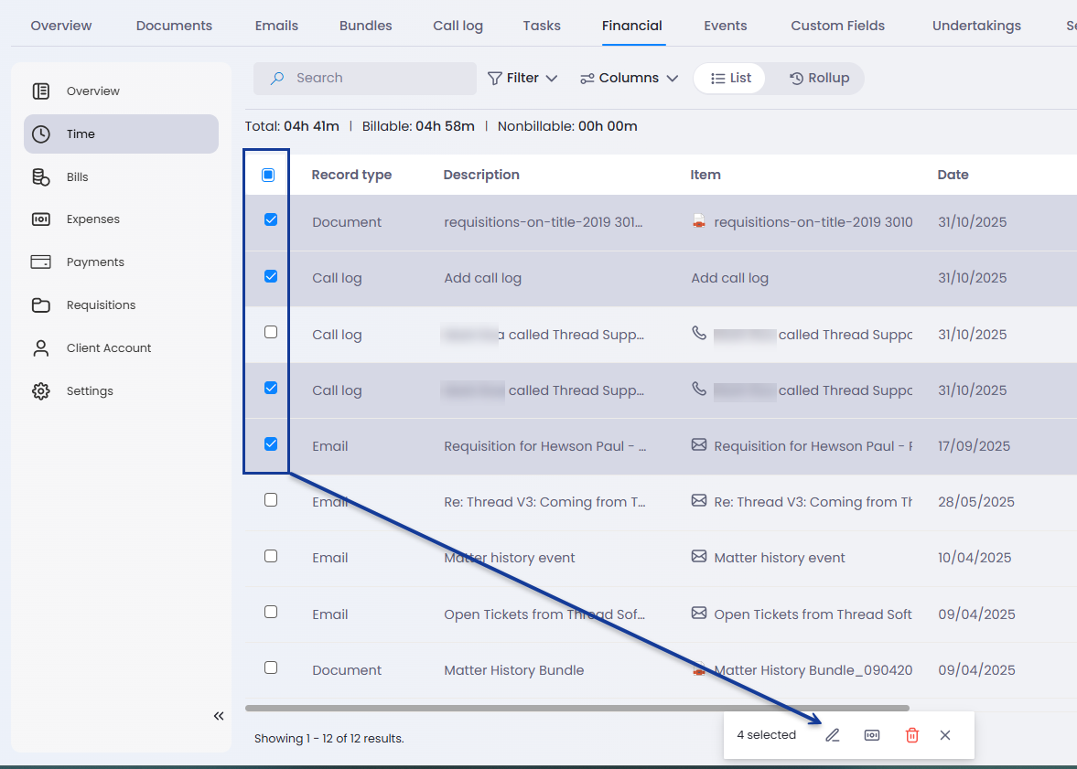Switch to the Documents tab
This screenshot has height=769, width=1077.
coord(174,26)
